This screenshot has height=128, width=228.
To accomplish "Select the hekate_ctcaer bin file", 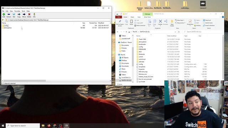I will (145, 77).
